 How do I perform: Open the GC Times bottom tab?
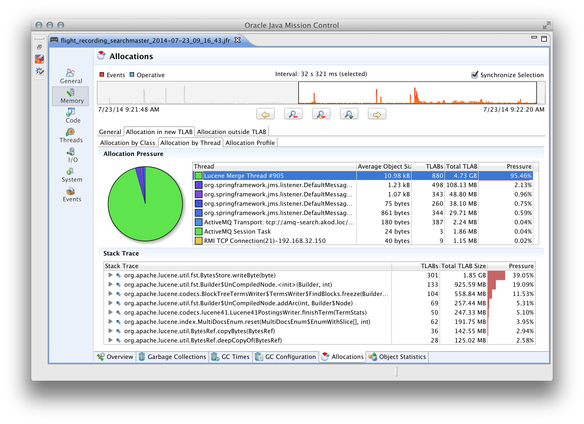click(x=230, y=357)
